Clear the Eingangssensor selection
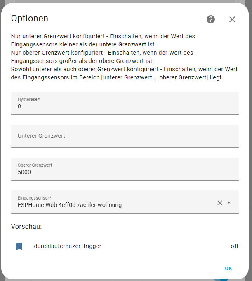252x281 pixels. 220,202
